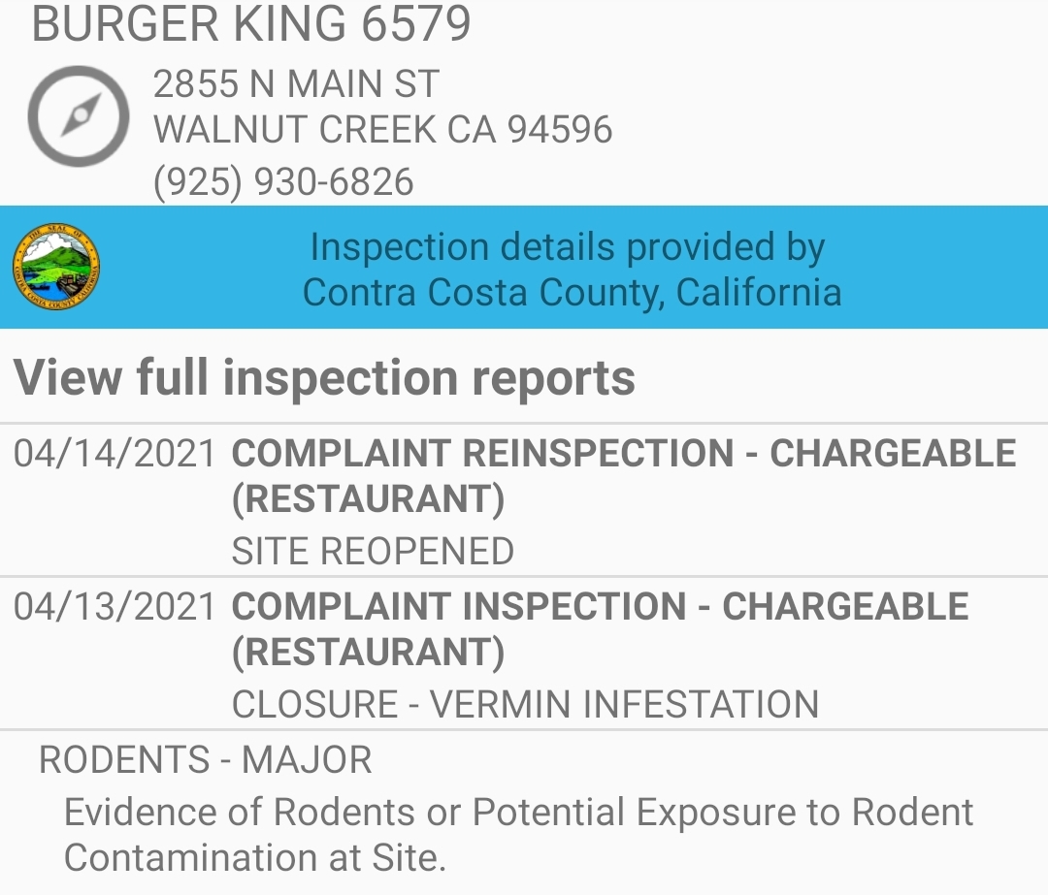
Task: Click the blue Inspection details provided by banner
Action: tap(524, 268)
